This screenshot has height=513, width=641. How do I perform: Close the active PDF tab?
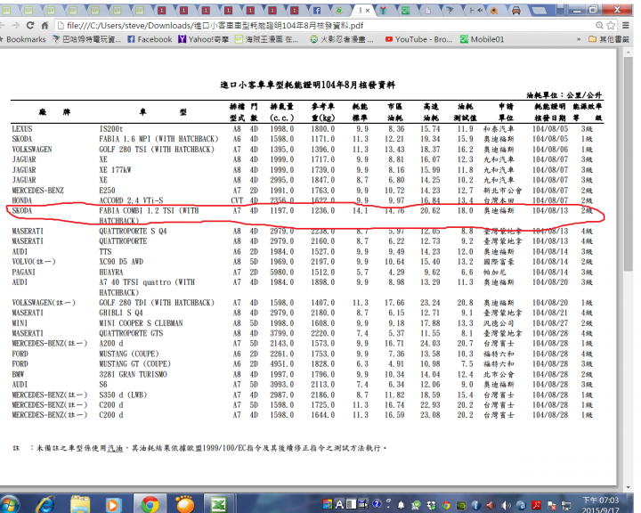point(368,11)
